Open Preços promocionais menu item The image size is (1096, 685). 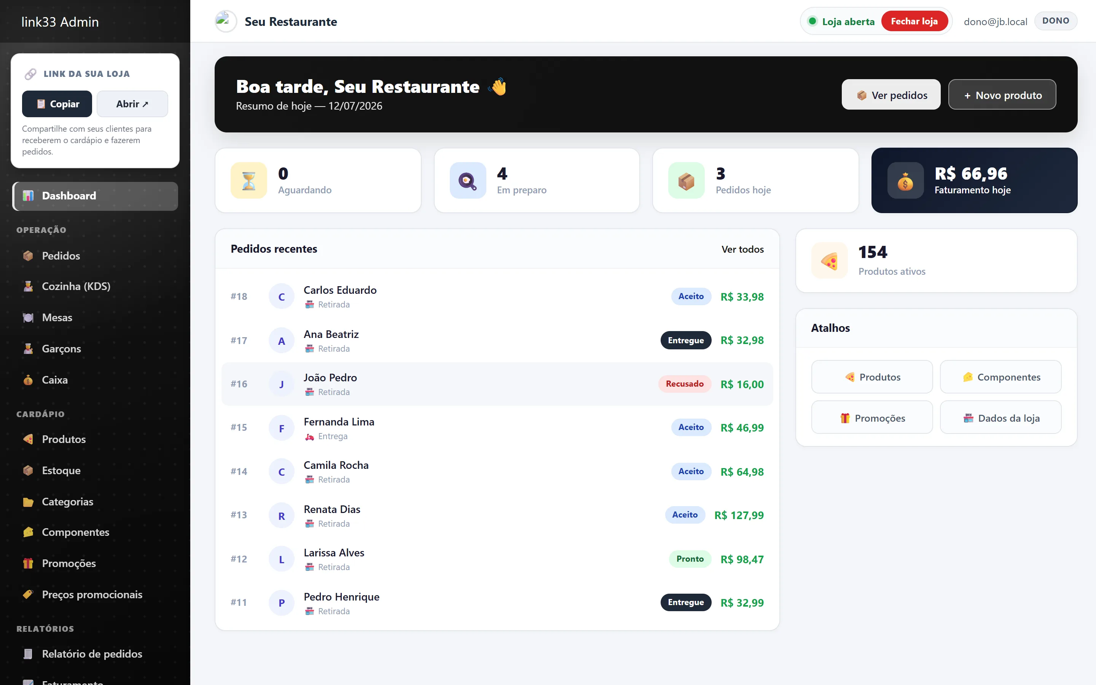point(95,595)
